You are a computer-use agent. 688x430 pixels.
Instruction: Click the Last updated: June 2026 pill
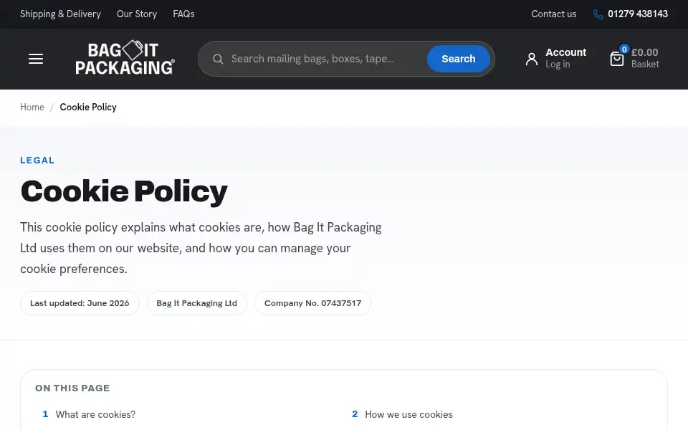tap(80, 303)
